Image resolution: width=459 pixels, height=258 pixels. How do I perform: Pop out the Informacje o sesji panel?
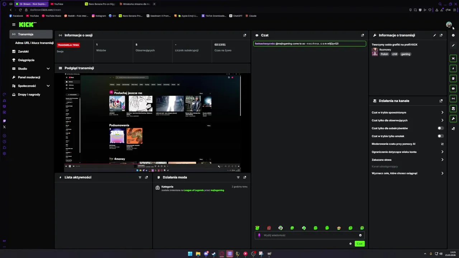click(x=245, y=35)
